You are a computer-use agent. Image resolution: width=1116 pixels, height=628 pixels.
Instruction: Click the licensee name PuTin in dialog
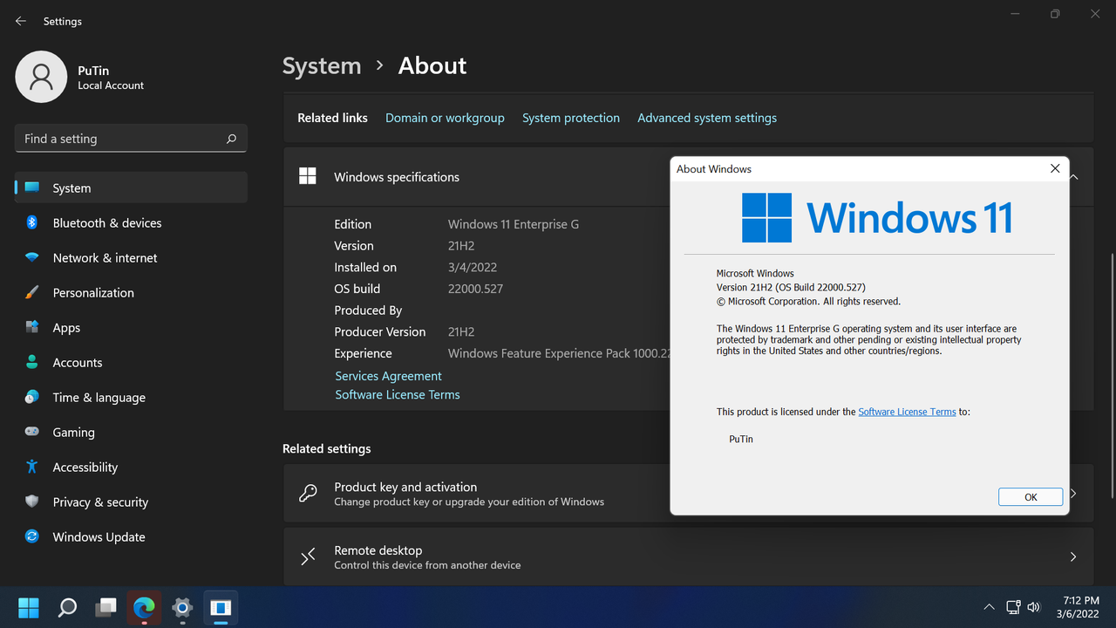[x=741, y=439]
